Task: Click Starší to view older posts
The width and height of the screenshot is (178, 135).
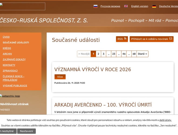Action: (x=142, y=54)
